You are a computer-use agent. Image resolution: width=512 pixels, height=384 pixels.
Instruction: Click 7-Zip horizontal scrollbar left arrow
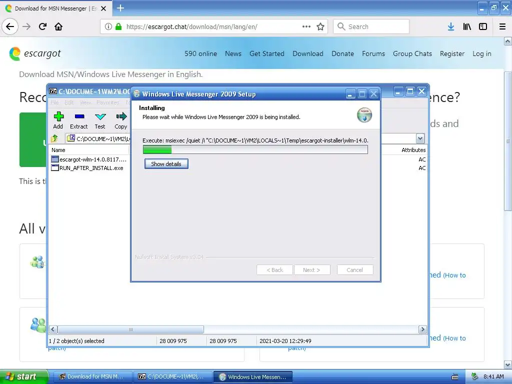click(x=53, y=329)
